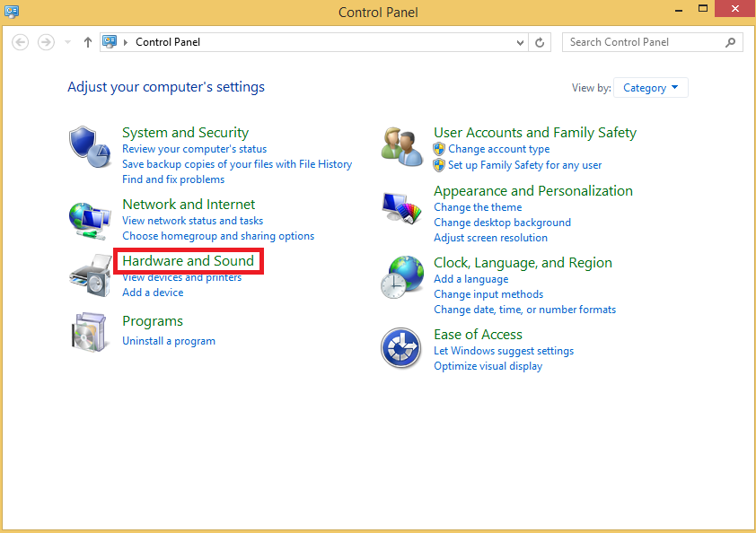
Task: Click Adjust screen resolution
Action: tap(491, 238)
